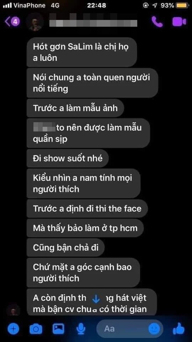Start a video call with camera icon

click(179, 22)
